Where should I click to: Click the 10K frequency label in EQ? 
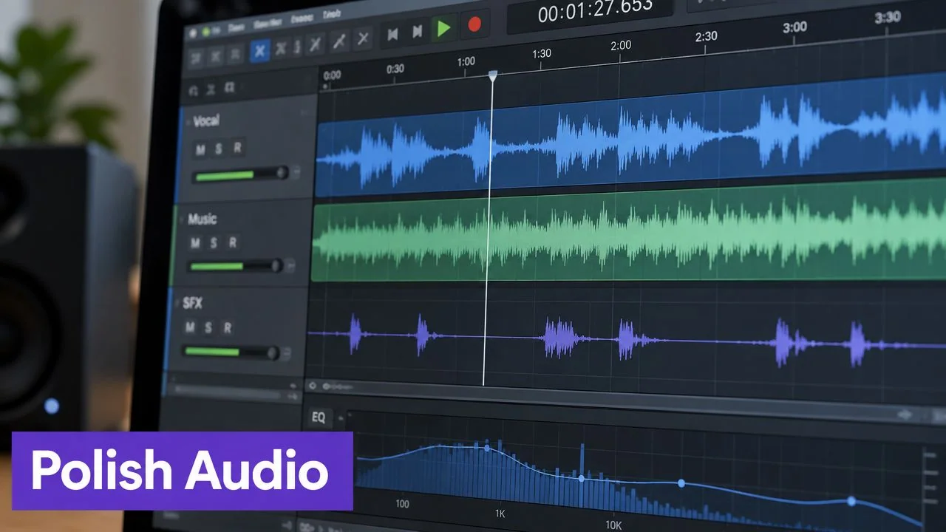click(x=614, y=525)
